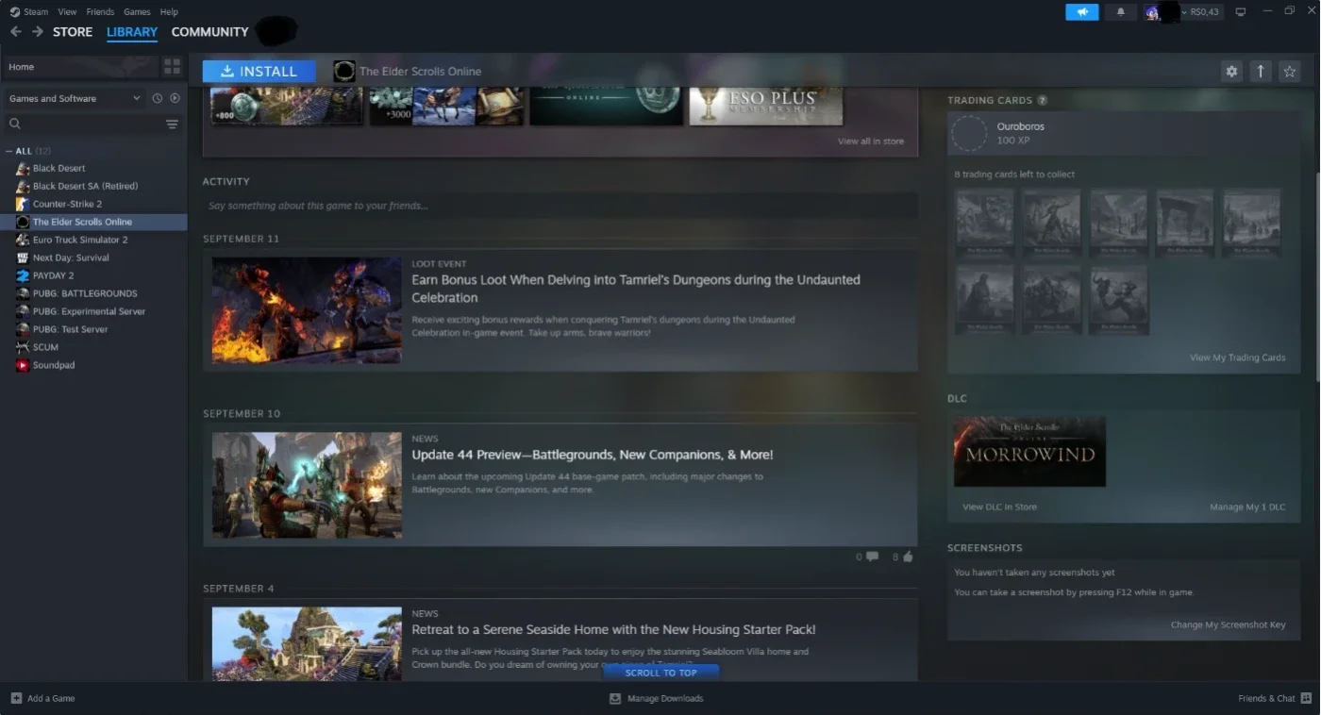Click View My Trading Cards link
Viewport: 1321px width, 715px height.
1237,357
